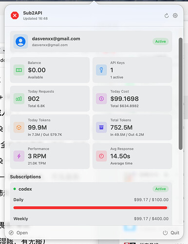Screen dimensions: 188x244
Task: Click the Today Requests bar chart icon
Action: click(x=19, y=99)
